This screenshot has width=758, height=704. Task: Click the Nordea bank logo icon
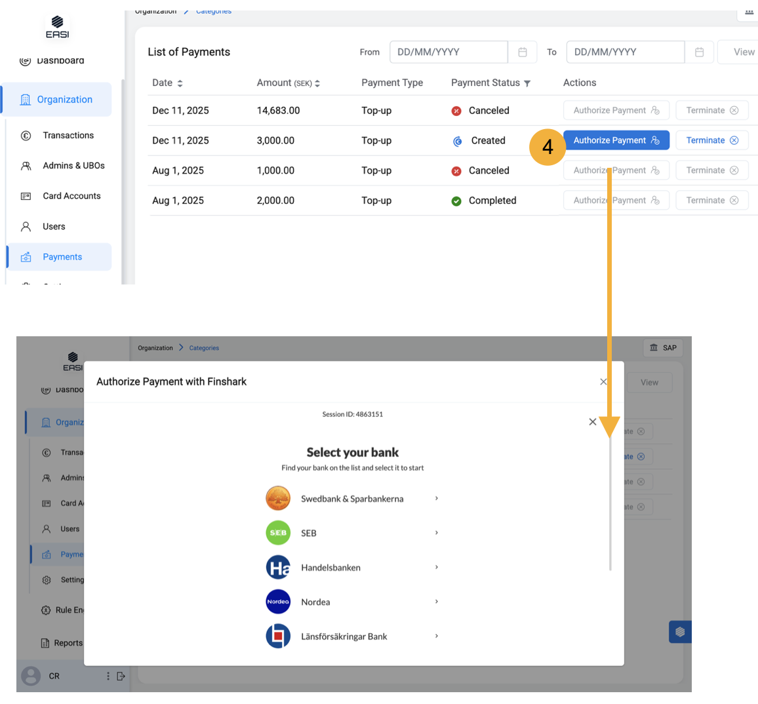278,602
